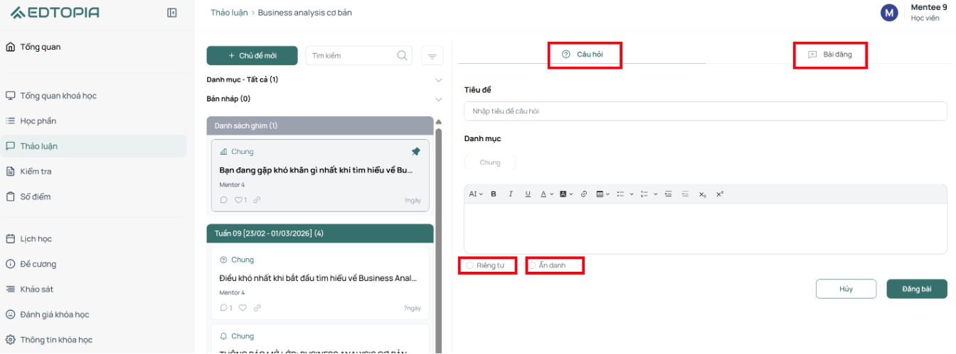Toggle underline formatting
The width and height of the screenshot is (956, 354).
point(528,194)
